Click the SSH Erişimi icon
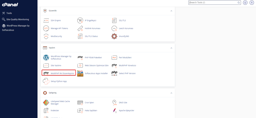Image resolution: width=256 pixels, height=118 pixels. pos(46,20)
